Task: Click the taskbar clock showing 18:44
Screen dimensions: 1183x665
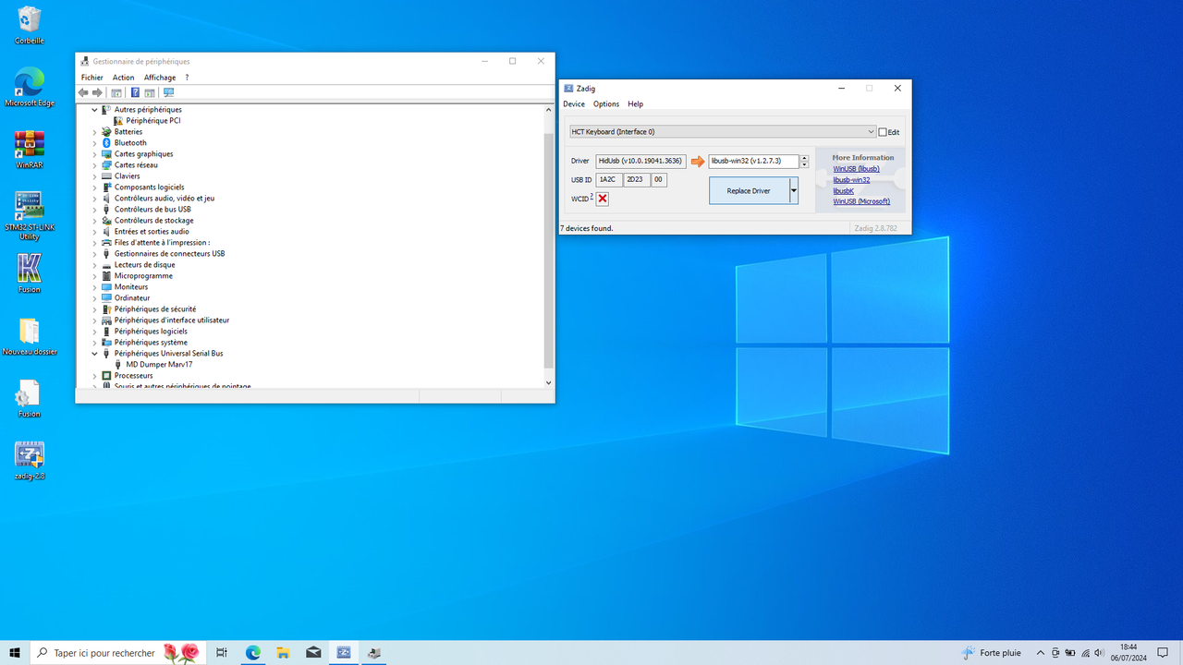Action: [x=1128, y=653]
